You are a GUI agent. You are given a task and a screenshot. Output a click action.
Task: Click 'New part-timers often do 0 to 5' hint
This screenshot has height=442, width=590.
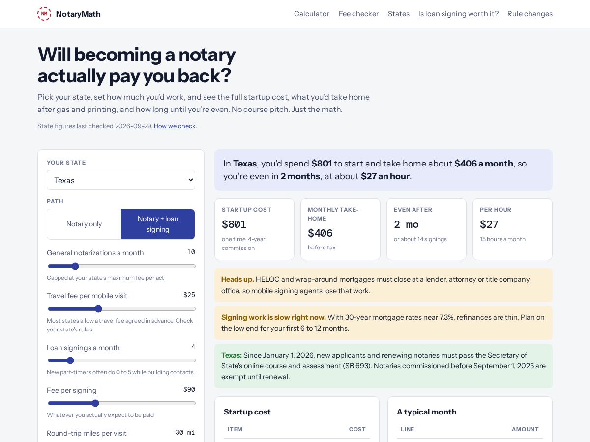click(x=120, y=372)
